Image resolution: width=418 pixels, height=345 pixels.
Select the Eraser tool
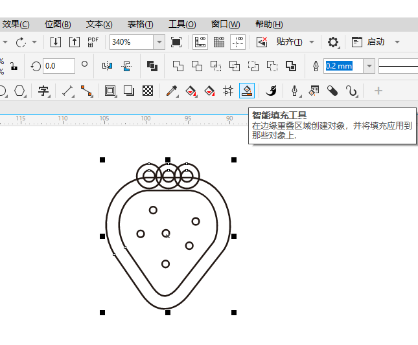click(x=332, y=91)
